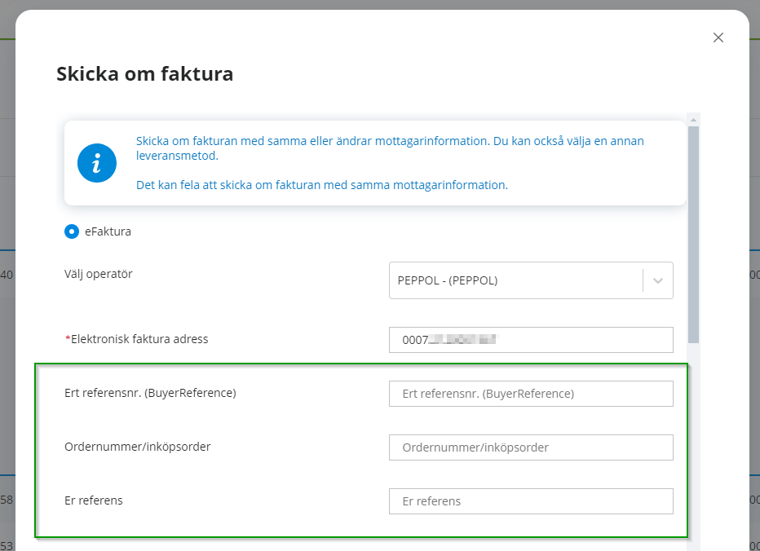
Task: Click the heading 'Skicka om faktura'
Action: tap(145, 74)
